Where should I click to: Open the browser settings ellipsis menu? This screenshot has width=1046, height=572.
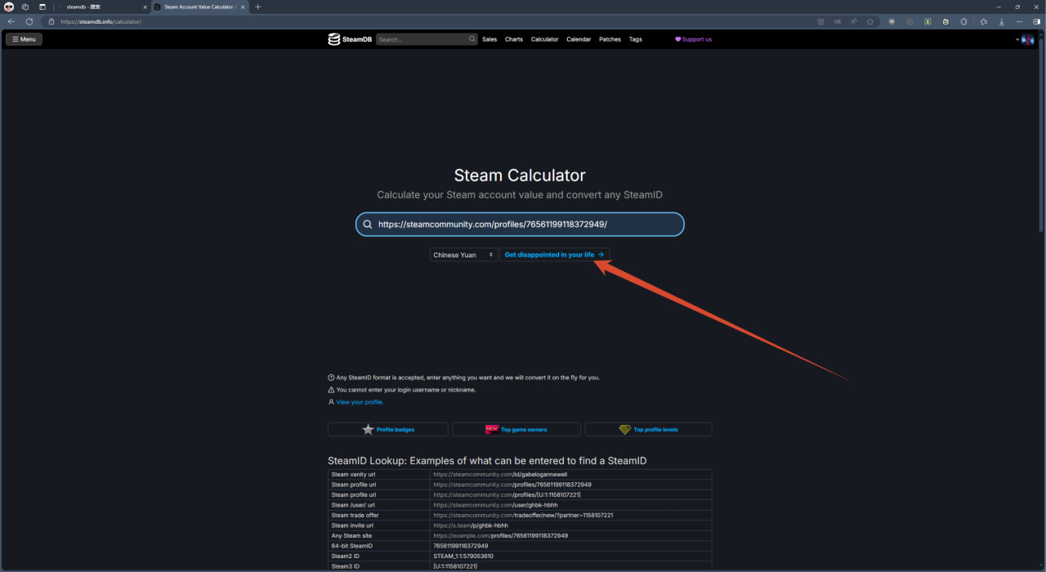tap(1020, 21)
